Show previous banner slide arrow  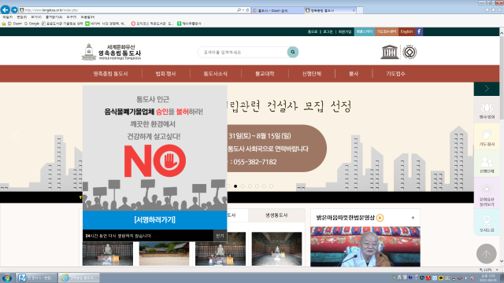tap(15, 137)
